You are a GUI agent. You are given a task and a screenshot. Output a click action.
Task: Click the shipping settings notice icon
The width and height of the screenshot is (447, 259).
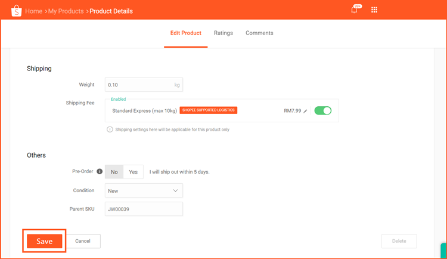[110, 129]
